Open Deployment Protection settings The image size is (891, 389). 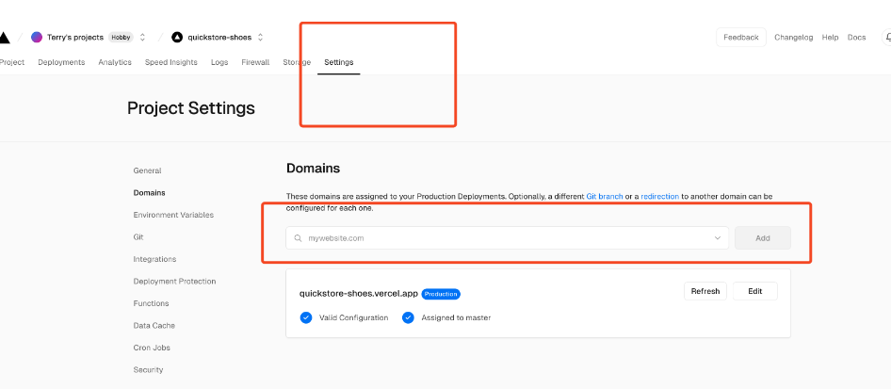(x=174, y=281)
